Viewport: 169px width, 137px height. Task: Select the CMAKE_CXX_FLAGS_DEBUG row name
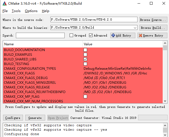[x=26, y=78]
